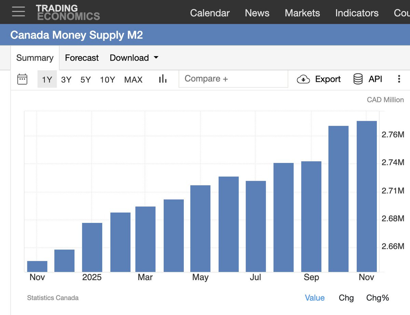Click the bar above the May label
The image size is (410, 315).
click(x=200, y=229)
